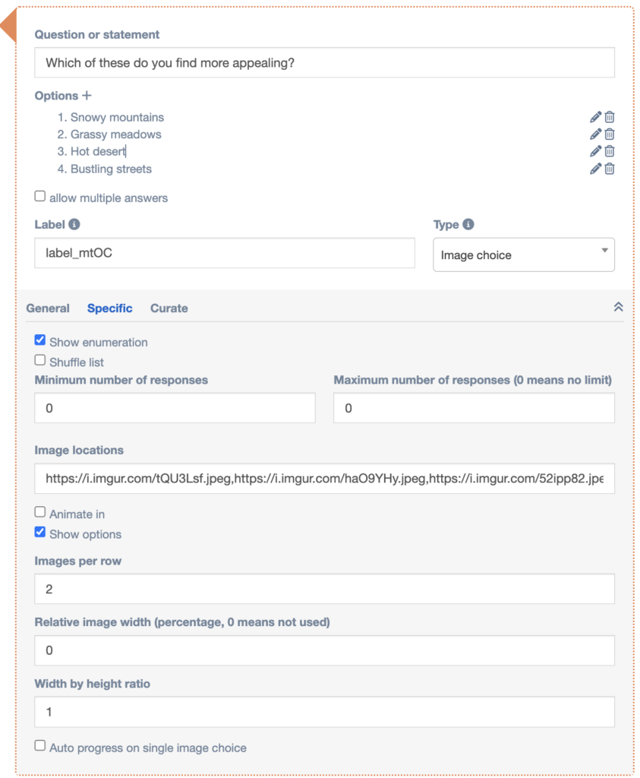Delete the Snowy mountains option
The height and width of the screenshot is (778, 640).
610,117
